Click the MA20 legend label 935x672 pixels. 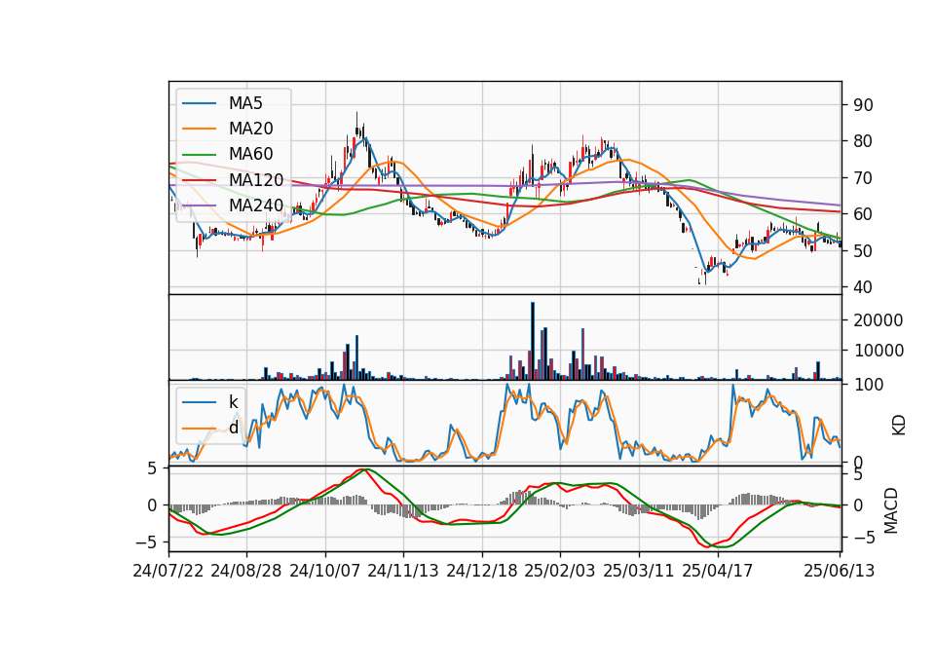(251, 129)
